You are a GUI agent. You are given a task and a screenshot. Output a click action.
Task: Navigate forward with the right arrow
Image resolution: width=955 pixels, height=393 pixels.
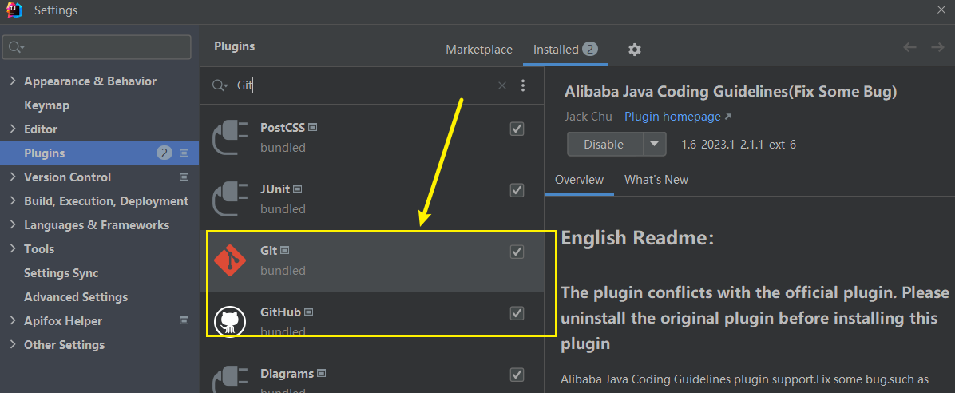click(937, 47)
